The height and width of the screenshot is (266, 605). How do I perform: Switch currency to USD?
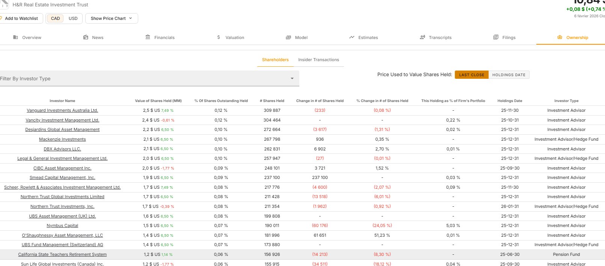point(73,18)
